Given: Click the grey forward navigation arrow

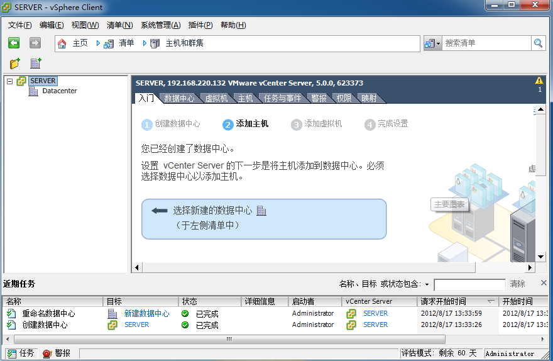Looking at the screenshot, I should (35, 43).
